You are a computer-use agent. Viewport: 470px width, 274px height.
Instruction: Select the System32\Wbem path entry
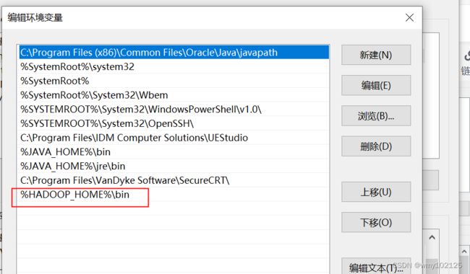click(x=174, y=95)
